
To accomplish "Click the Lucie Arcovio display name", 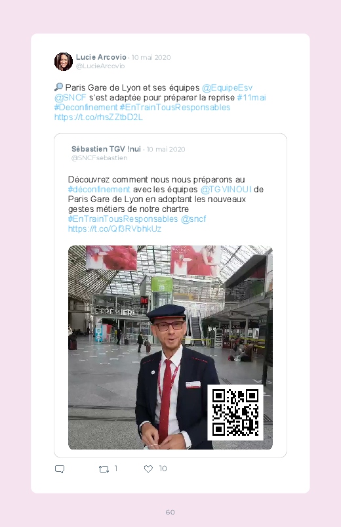I will click(x=101, y=57).
